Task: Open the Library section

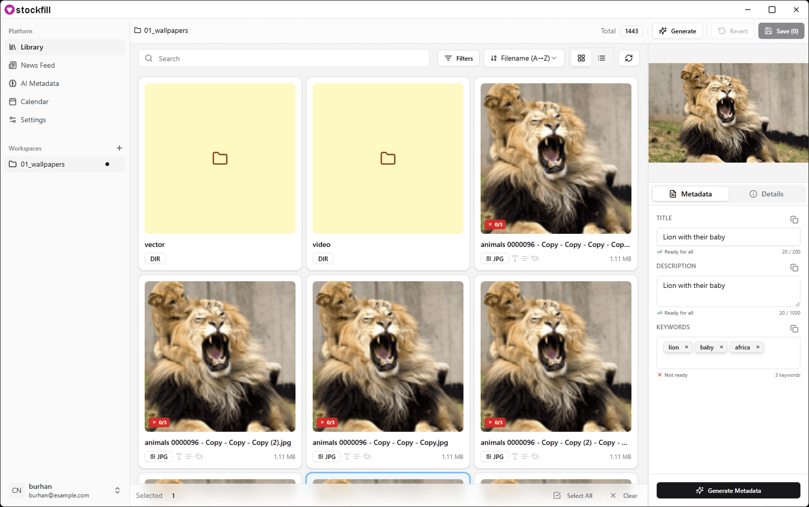Action: coord(65,47)
